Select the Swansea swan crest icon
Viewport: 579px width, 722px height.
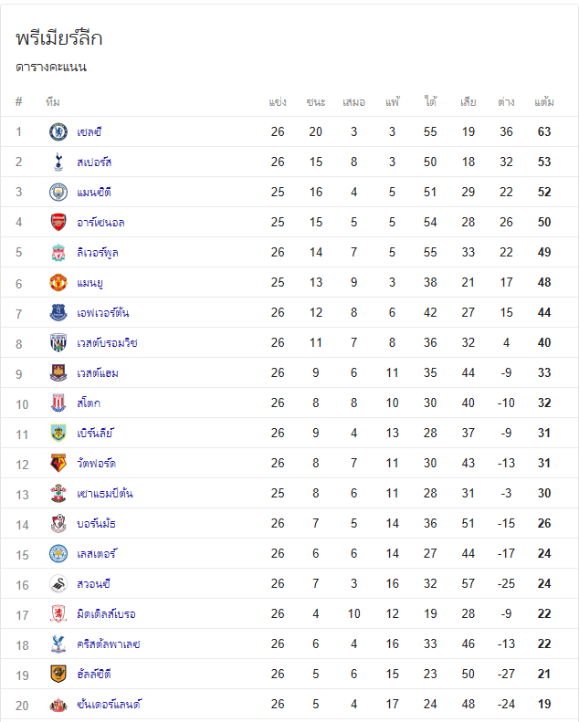(58, 584)
